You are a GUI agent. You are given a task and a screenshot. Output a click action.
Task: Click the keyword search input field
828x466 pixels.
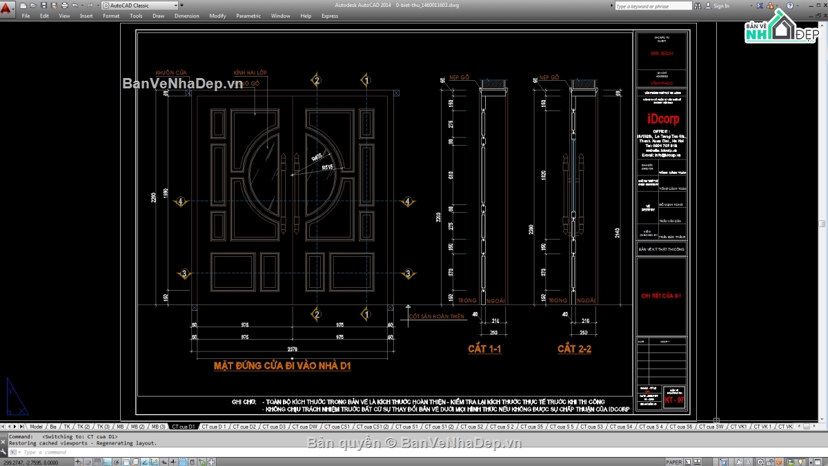(x=653, y=6)
